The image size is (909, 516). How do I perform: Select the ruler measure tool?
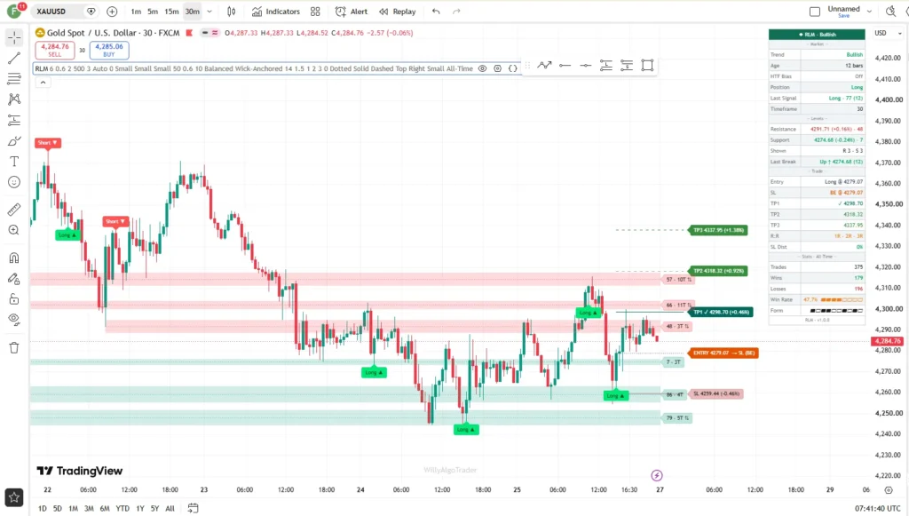point(14,210)
